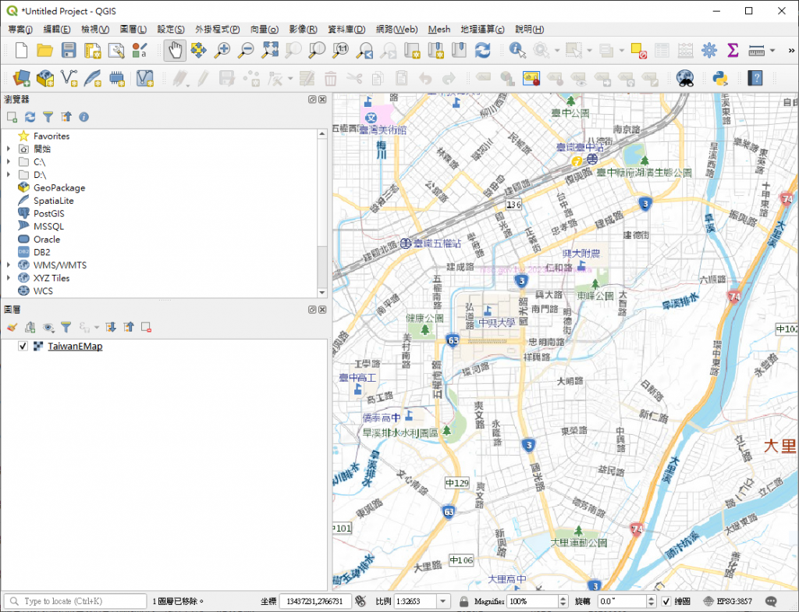Viewport: 799px width, 612px height.
Task: Expand the D:\ drive in browser
Action: (8, 174)
